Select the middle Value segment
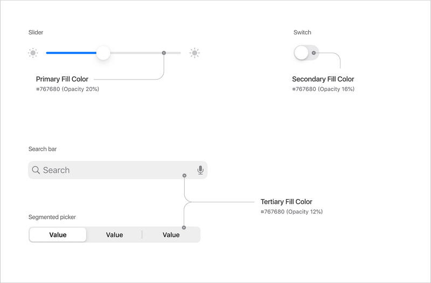 [x=114, y=235]
